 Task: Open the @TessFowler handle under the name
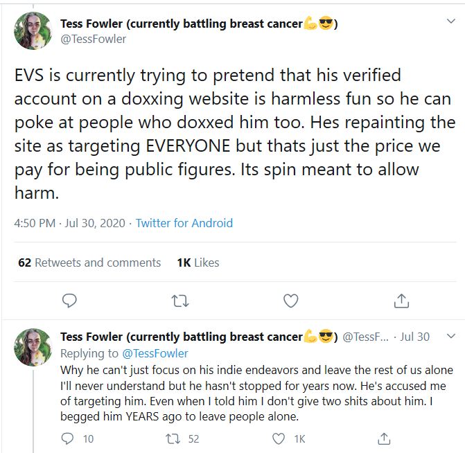pyautogui.click(x=94, y=39)
